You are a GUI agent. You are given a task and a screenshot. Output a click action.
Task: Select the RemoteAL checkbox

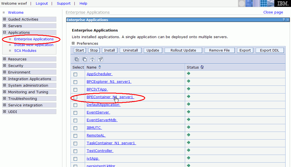(75, 136)
